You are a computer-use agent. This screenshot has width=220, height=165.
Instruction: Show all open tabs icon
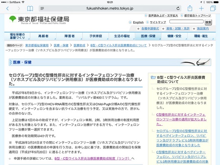tap(213, 8)
